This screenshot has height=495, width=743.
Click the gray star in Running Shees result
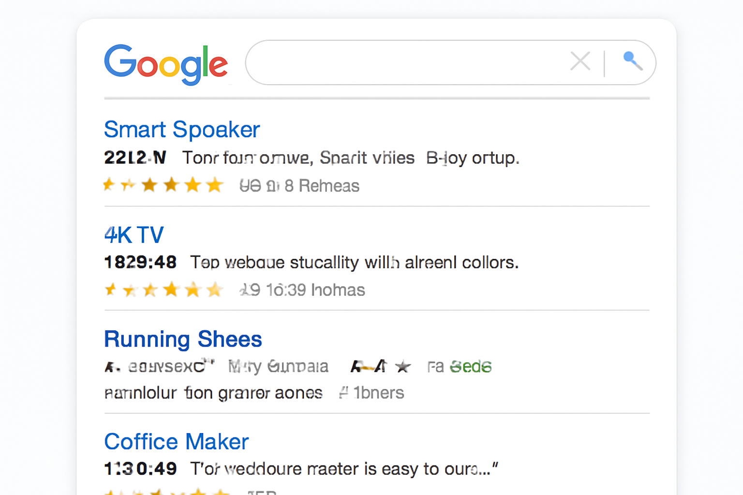pyautogui.click(x=402, y=367)
